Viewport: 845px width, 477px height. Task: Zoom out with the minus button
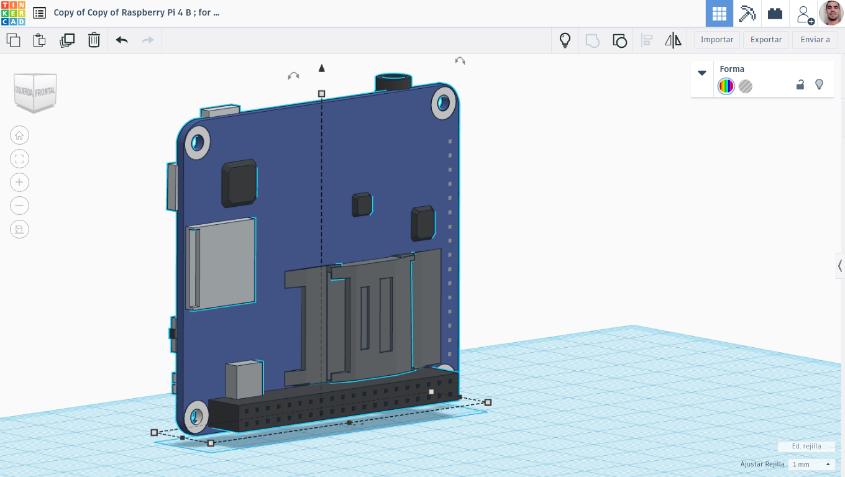click(x=19, y=206)
